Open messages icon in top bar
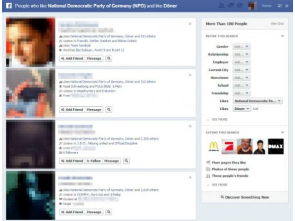This screenshot has height=221, width=295. (x=231, y=6)
